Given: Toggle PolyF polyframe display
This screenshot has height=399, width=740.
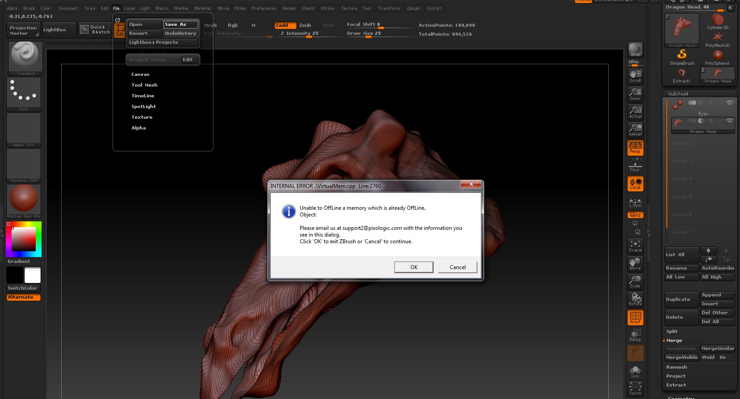Looking at the screenshot, I should click(635, 317).
